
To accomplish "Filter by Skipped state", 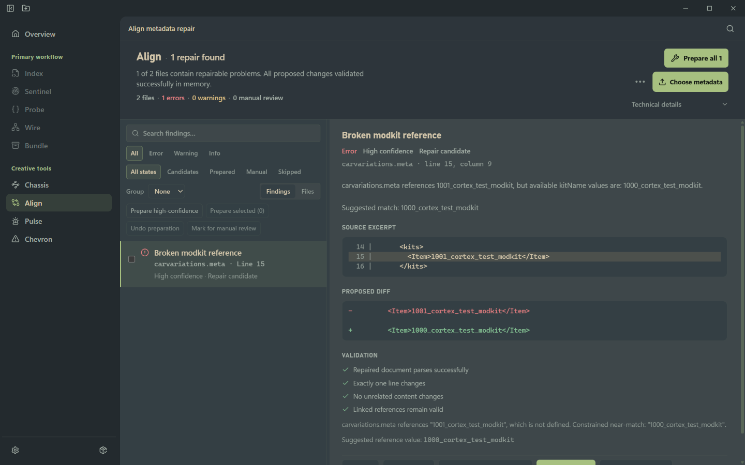I will pos(290,172).
